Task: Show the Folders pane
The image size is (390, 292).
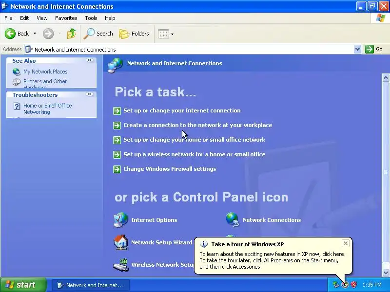Action: 134,34
